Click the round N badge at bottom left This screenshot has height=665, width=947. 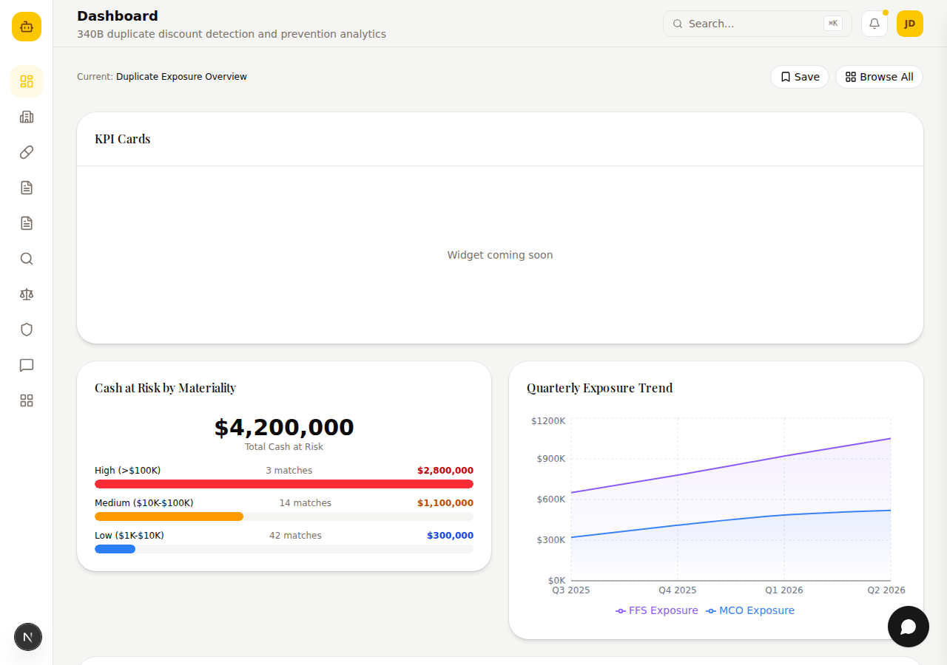click(28, 637)
